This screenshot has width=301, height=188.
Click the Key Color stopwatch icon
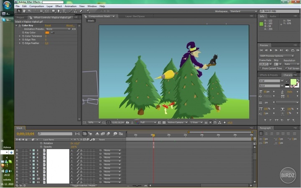23,33
